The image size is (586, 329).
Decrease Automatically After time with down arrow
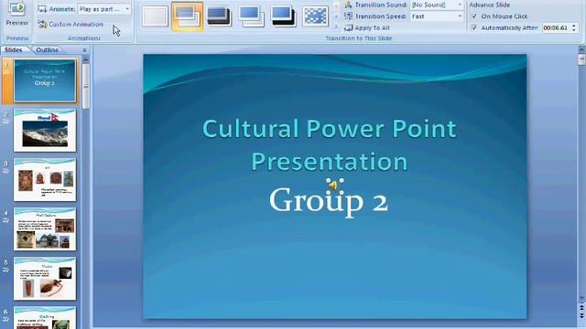point(574,30)
